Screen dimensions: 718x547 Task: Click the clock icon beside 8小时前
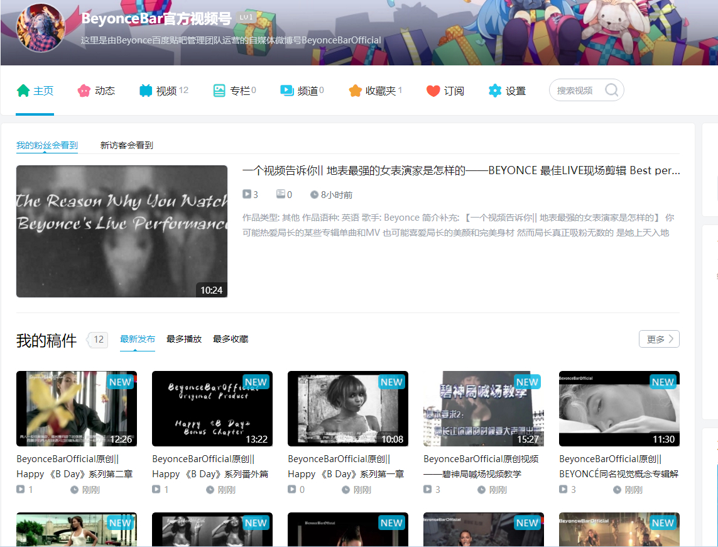click(314, 195)
